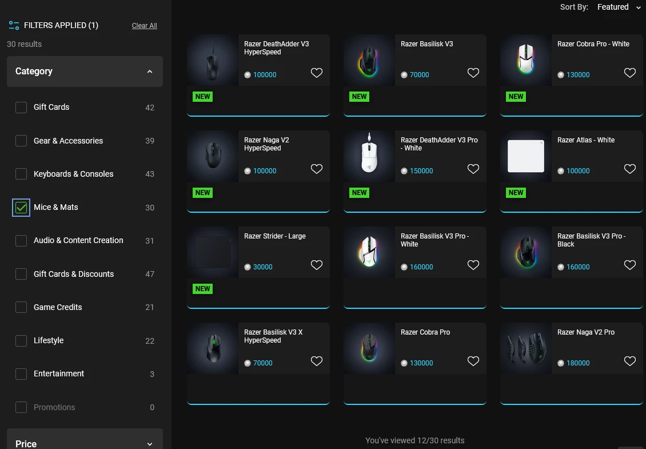Favorite the Razer Basilisk V3 heart icon
The height and width of the screenshot is (449, 646).
pyautogui.click(x=473, y=73)
